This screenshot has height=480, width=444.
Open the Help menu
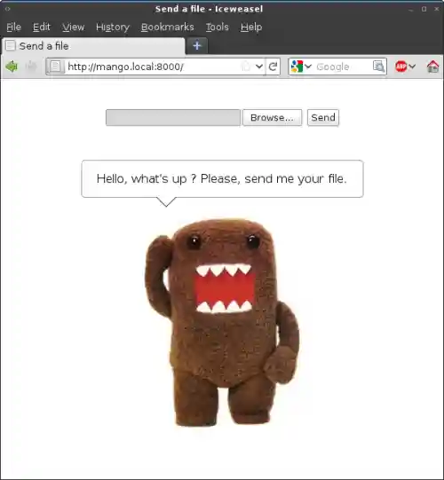pyautogui.click(x=251, y=27)
